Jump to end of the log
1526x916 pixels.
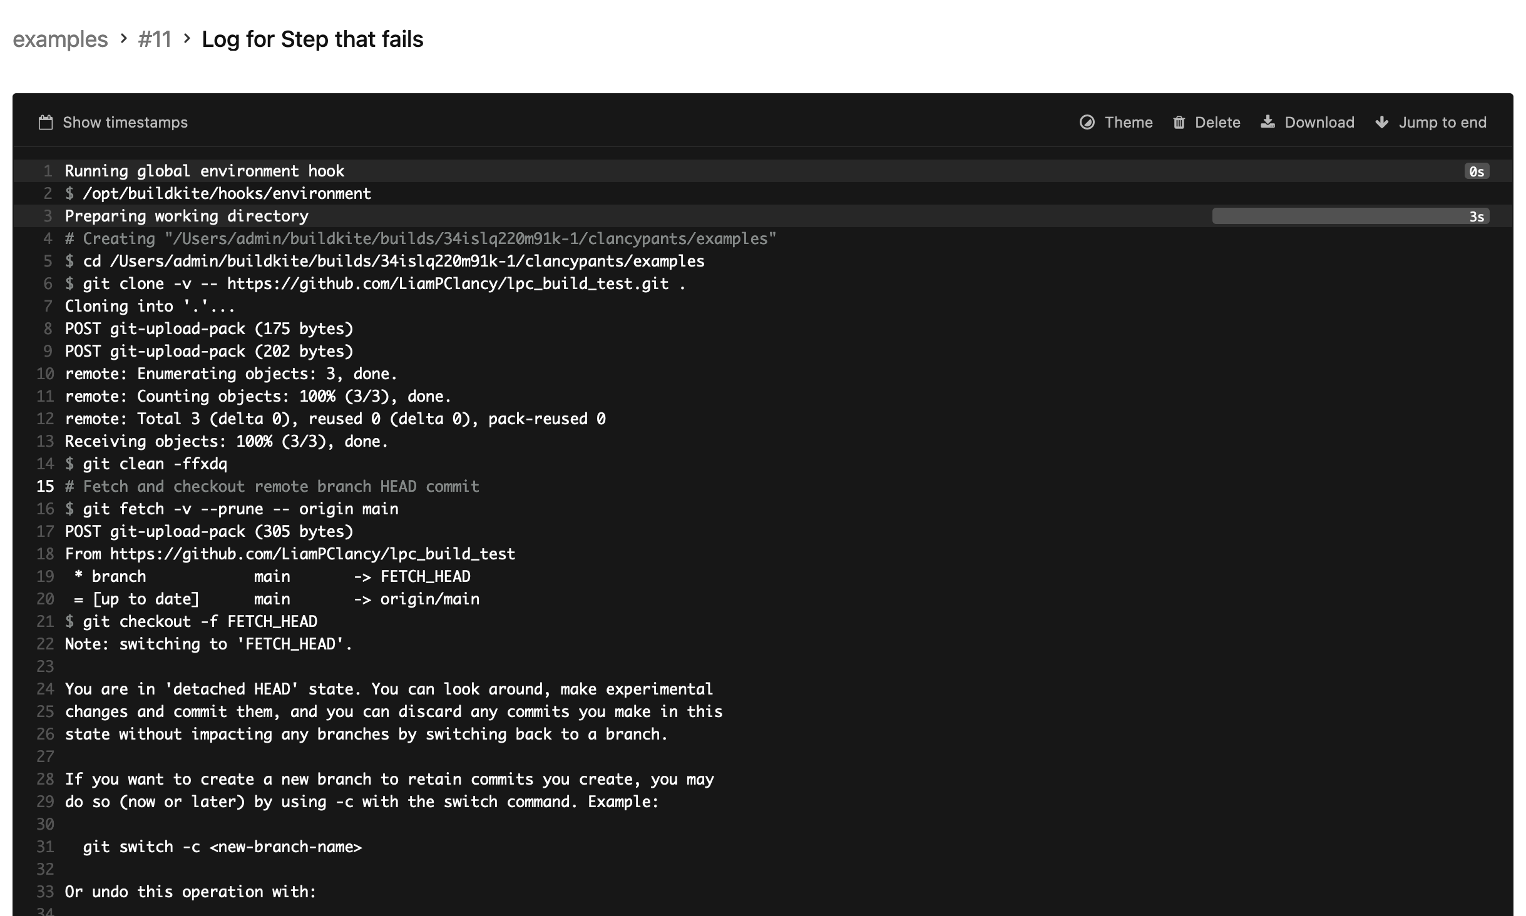[1442, 122]
